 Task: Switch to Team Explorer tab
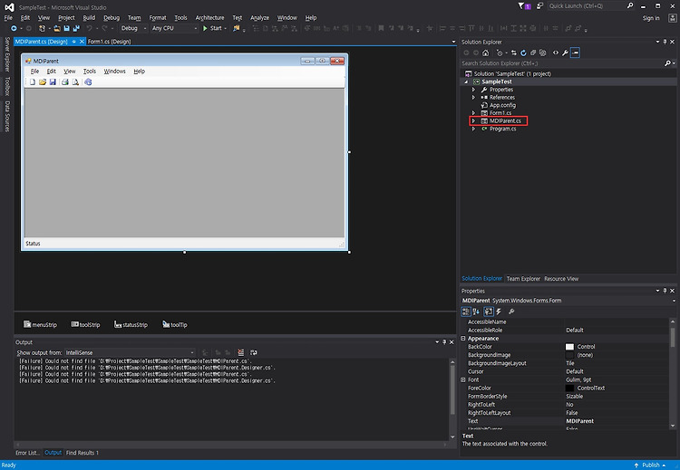coord(523,279)
